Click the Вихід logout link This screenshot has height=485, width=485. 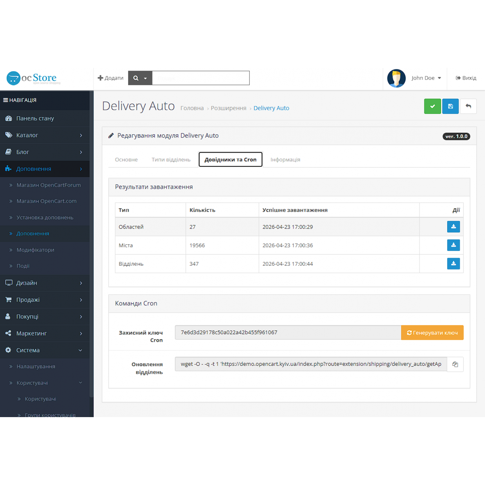tap(466, 78)
